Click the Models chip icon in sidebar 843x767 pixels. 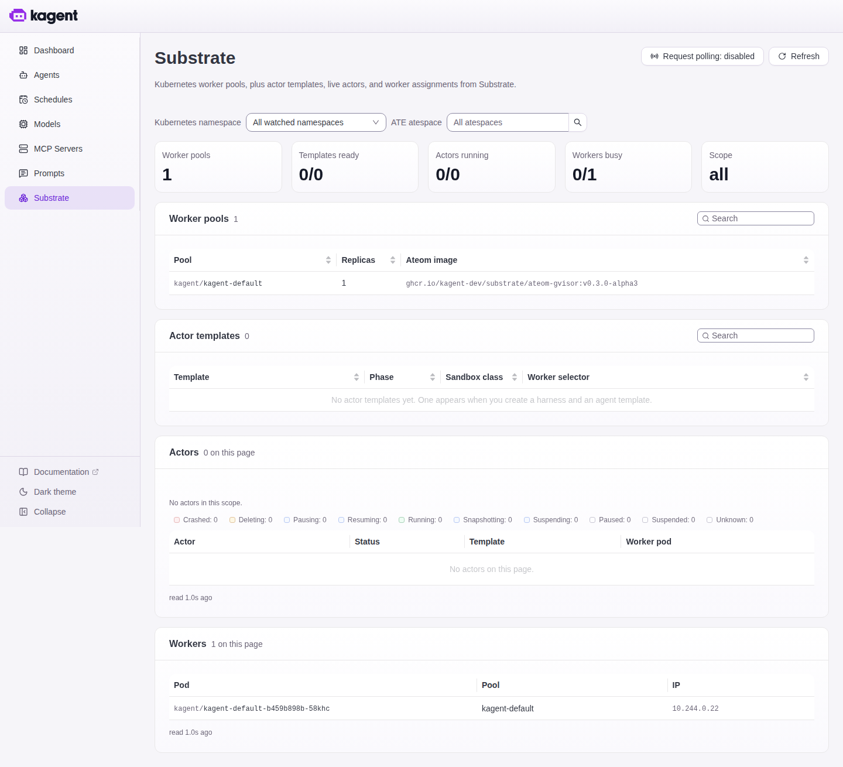[x=23, y=124]
